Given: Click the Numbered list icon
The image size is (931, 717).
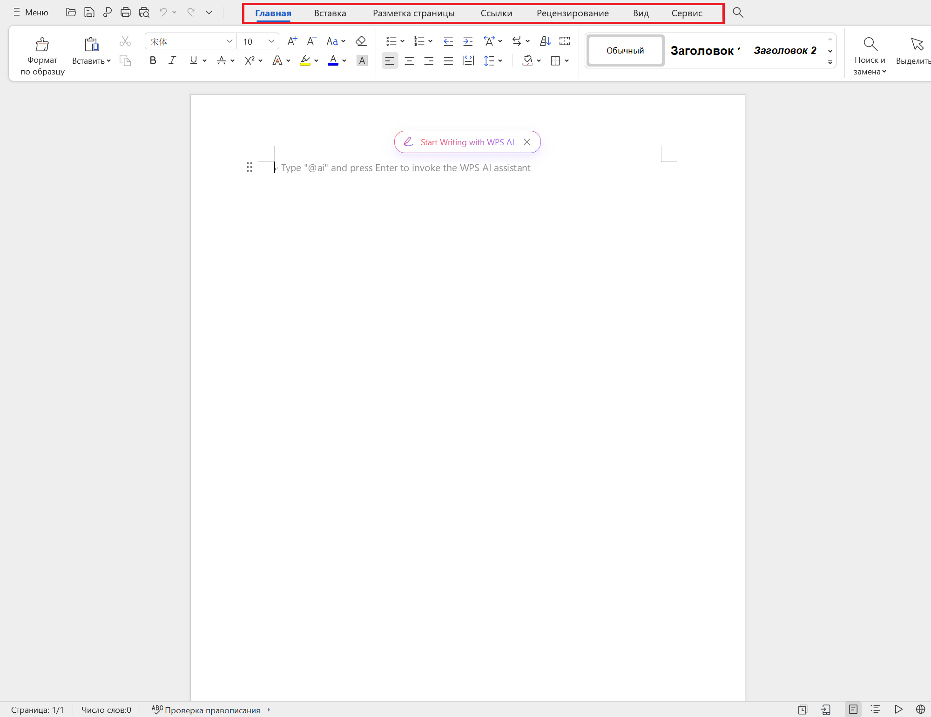Looking at the screenshot, I should click(419, 41).
